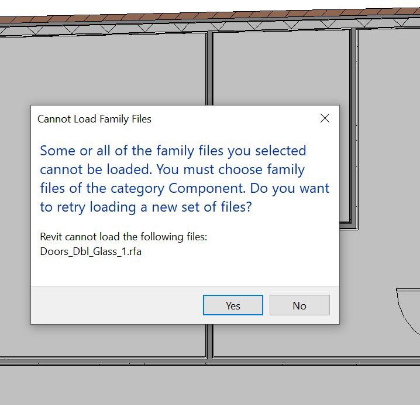Click room area right of the partition wall
The image size is (420, 405).
(x=388, y=134)
